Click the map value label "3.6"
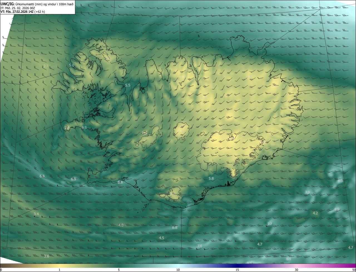 (46, 256)
